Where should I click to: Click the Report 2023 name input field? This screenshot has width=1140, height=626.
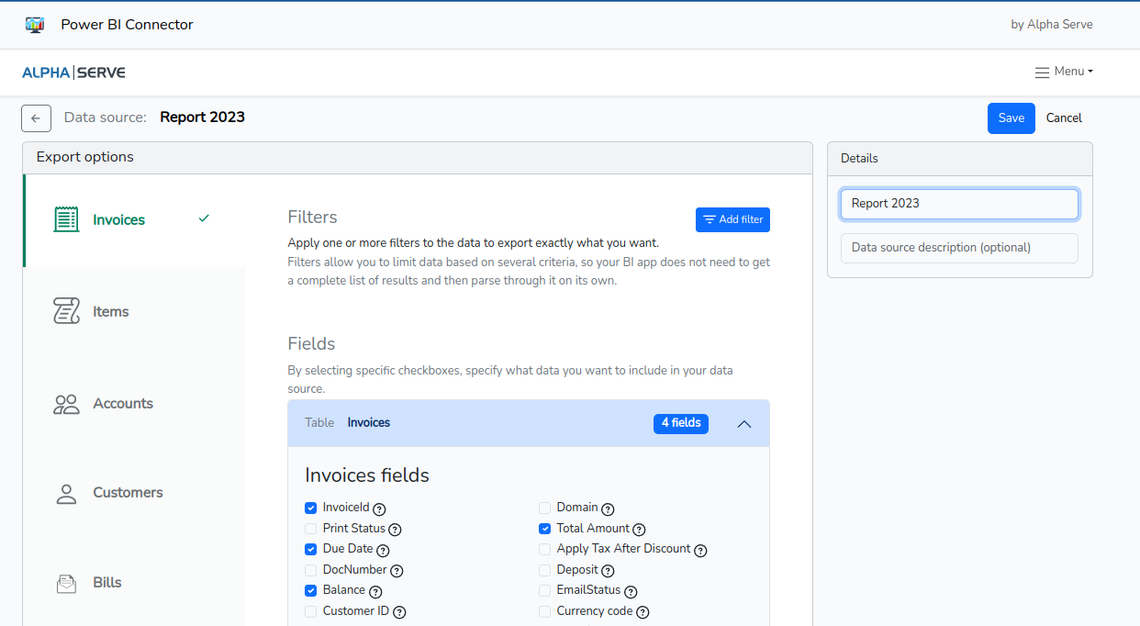958,203
